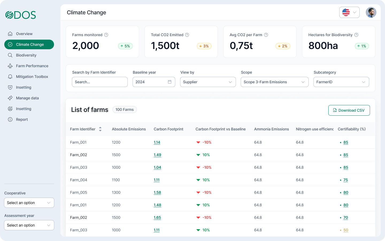The image size is (385, 241).
Task: Open the Baseline year 2024 picker
Action: (154, 82)
